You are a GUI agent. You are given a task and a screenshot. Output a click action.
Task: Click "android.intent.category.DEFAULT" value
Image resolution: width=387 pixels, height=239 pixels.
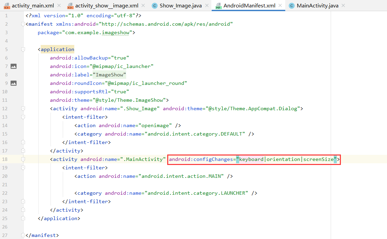point(195,134)
